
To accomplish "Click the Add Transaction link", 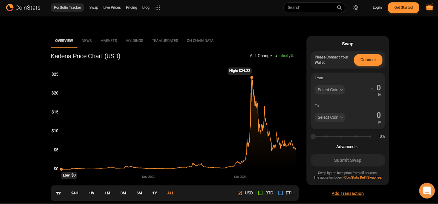I will pyautogui.click(x=348, y=193).
